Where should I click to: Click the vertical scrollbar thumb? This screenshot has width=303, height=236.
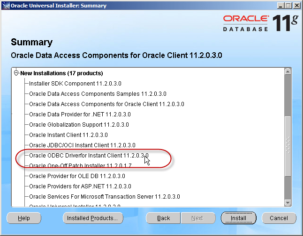(288, 146)
